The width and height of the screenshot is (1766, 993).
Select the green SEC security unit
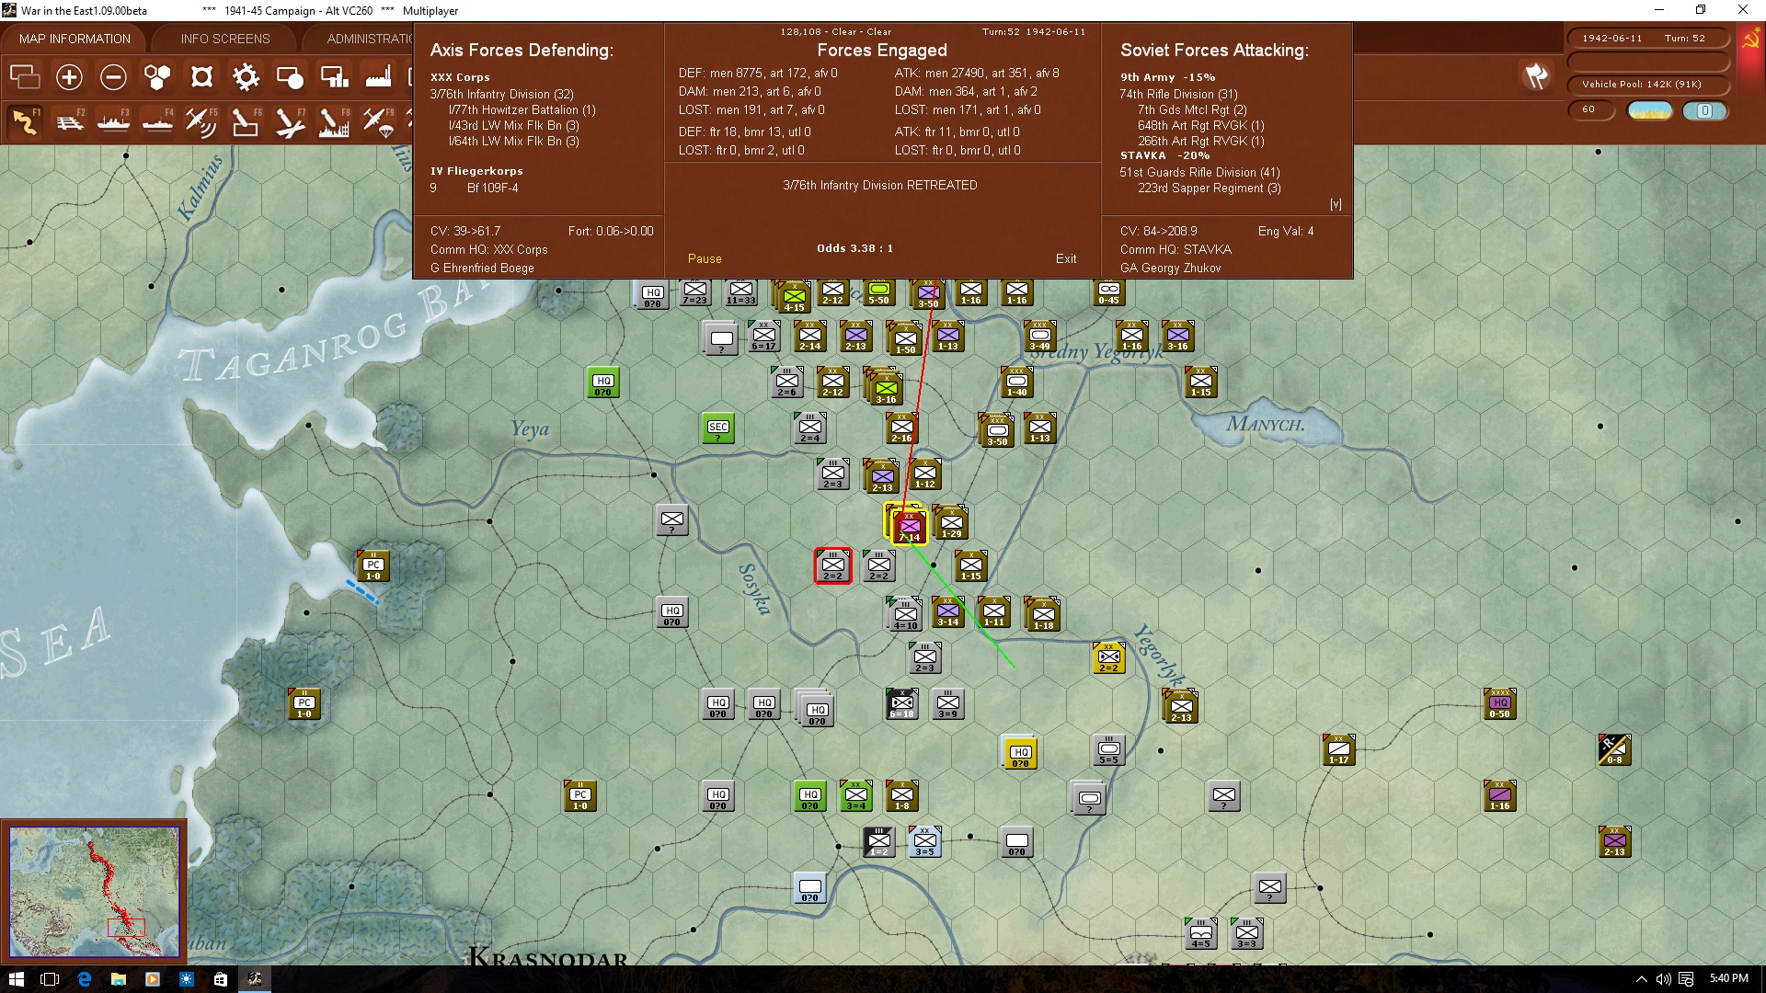click(x=718, y=428)
